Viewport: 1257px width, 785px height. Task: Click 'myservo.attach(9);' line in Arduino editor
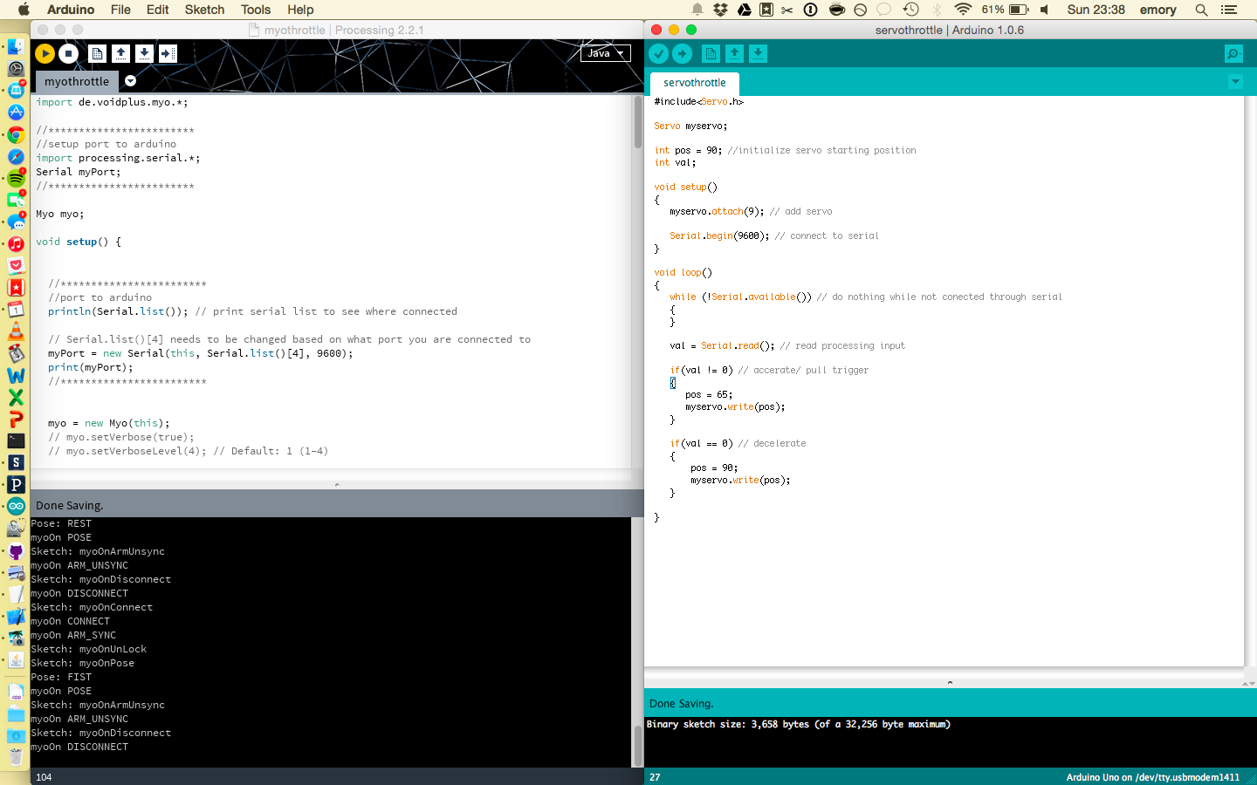[x=716, y=211]
